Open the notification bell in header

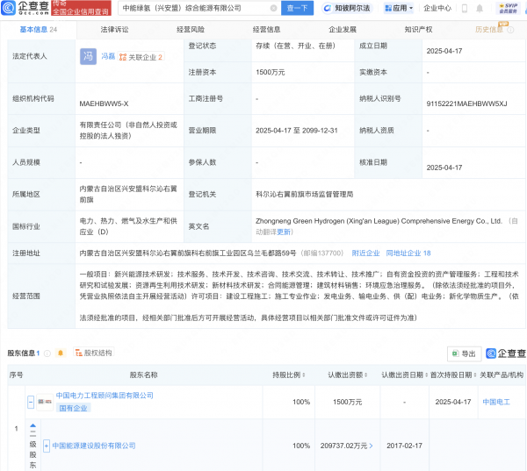point(480,9)
